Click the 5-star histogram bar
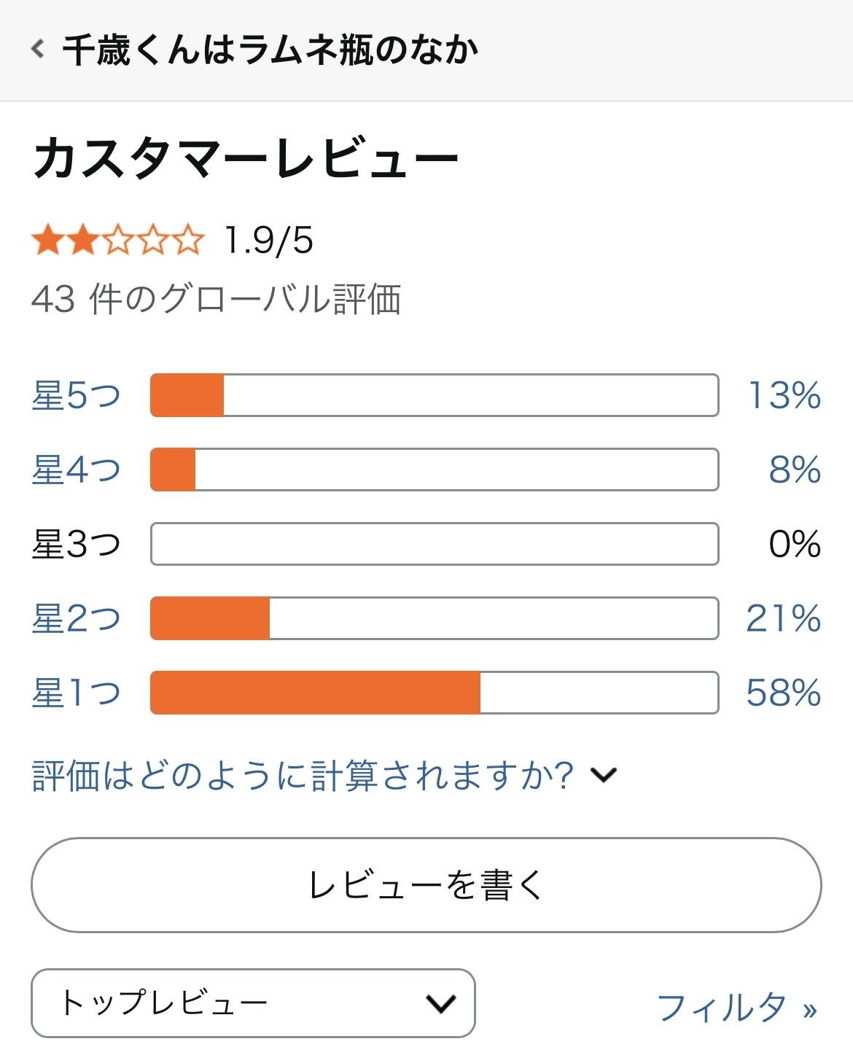The image size is (853, 1063). pos(435,395)
